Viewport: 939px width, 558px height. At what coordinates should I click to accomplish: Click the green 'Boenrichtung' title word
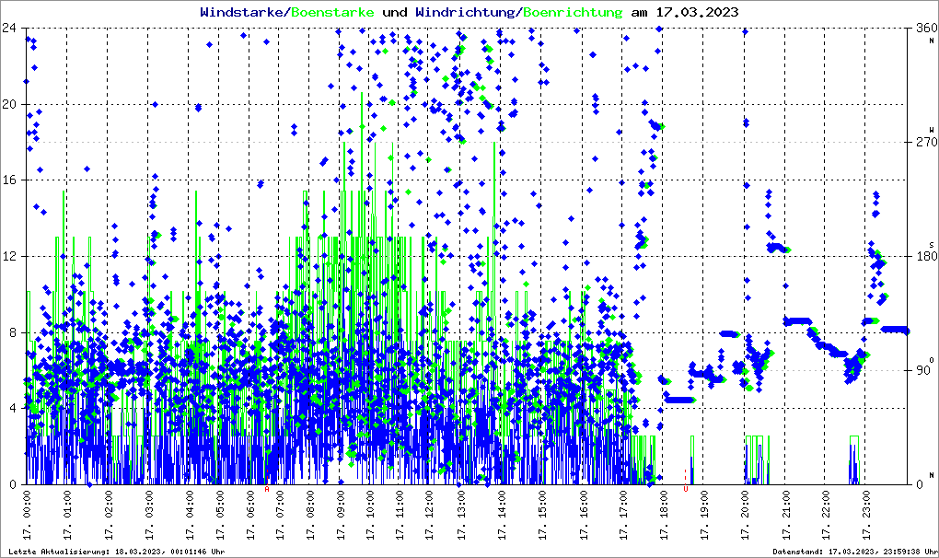(x=574, y=12)
